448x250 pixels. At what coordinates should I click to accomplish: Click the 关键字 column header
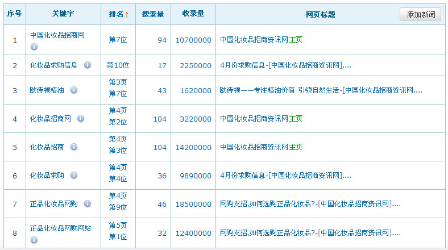pos(63,14)
